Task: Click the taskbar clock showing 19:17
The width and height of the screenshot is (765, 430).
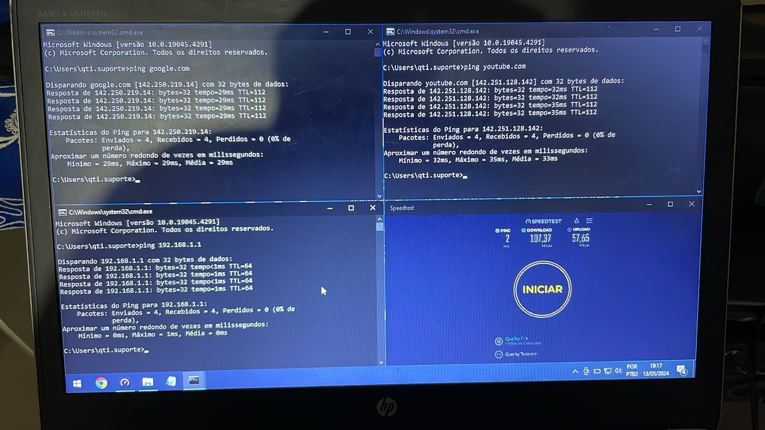Action: point(656,369)
